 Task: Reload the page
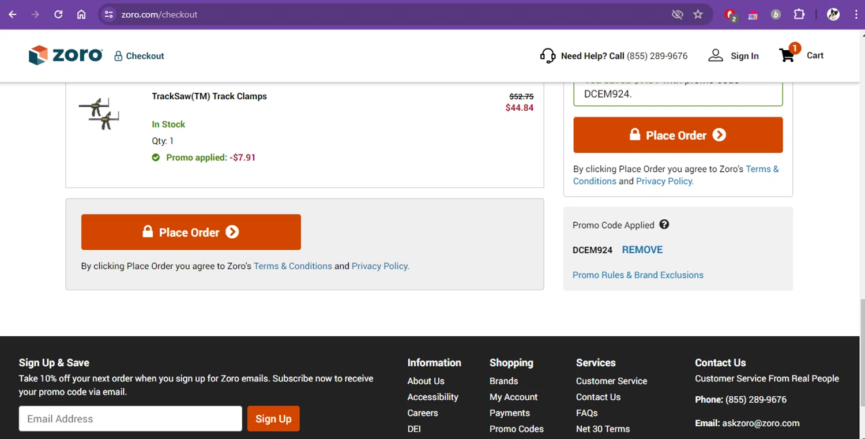click(x=58, y=14)
